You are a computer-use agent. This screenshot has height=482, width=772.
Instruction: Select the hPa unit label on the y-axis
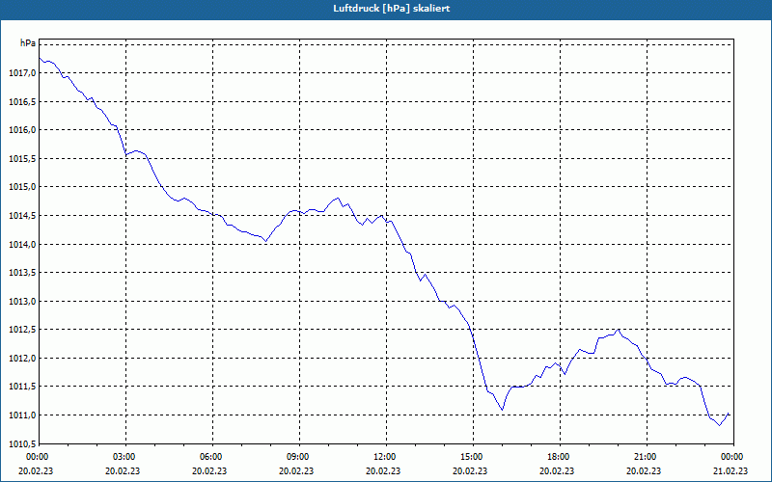click(x=28, y=42)
